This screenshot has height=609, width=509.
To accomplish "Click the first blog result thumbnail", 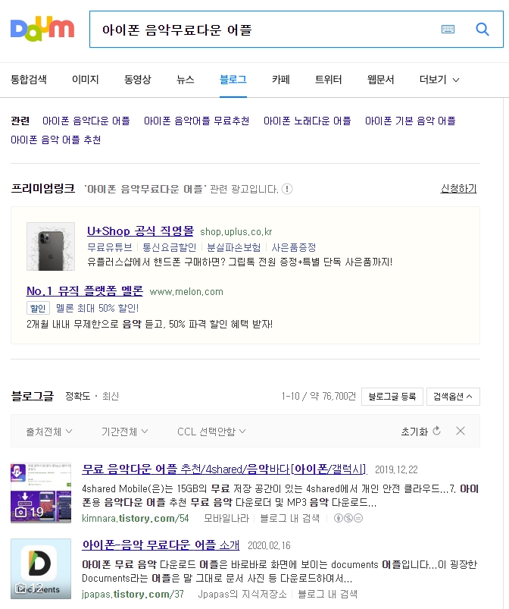I will point(41,493).
